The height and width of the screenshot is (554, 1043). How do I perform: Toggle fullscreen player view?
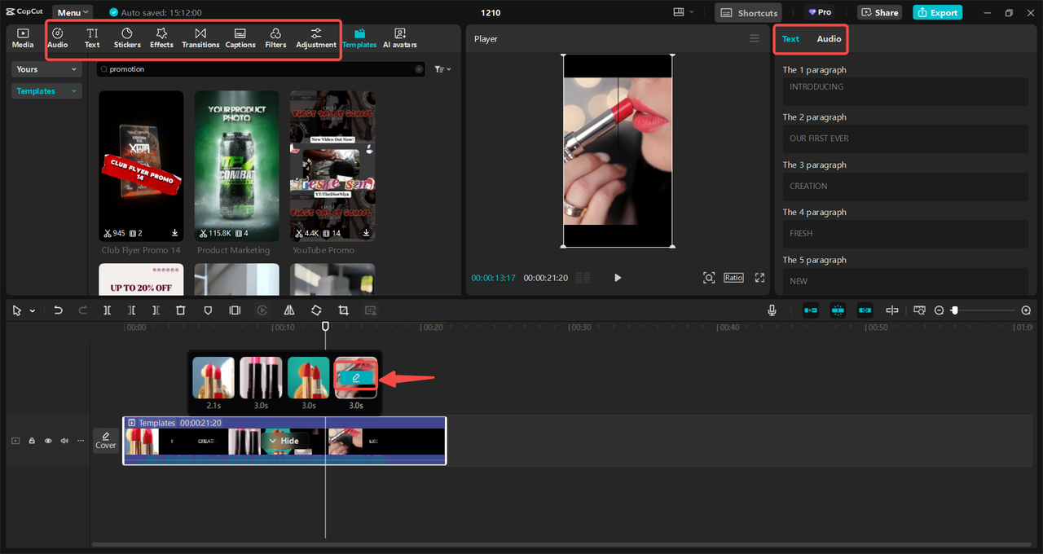pos(759,278)
